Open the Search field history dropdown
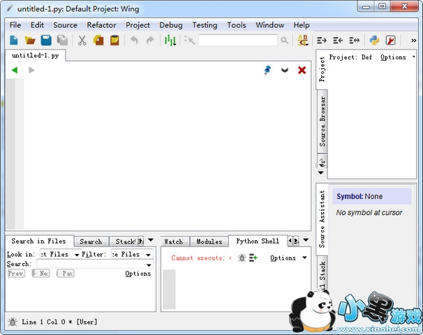Viewport: 423px width, 335px height. pyautogui.click(x=149, y=265)
